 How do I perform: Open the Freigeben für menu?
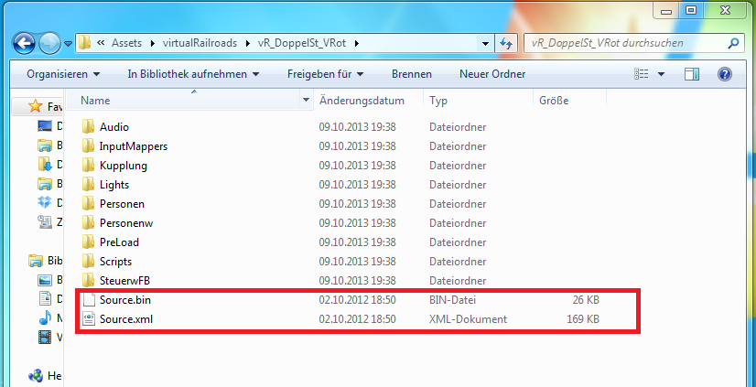pos(326,74)
